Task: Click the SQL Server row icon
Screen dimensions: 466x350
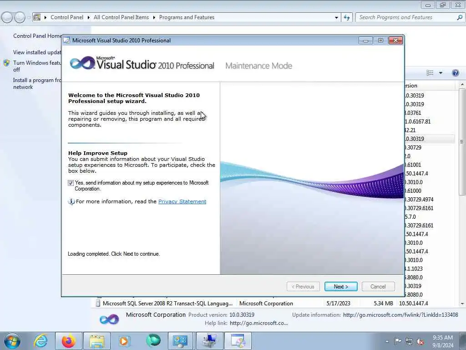Action: [x=98, y=303]
